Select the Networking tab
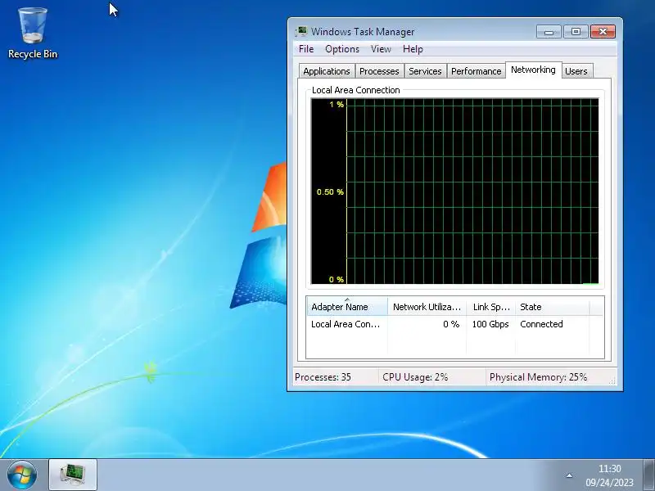This screenshot has height=491, width=655. [x=533, y=70]
